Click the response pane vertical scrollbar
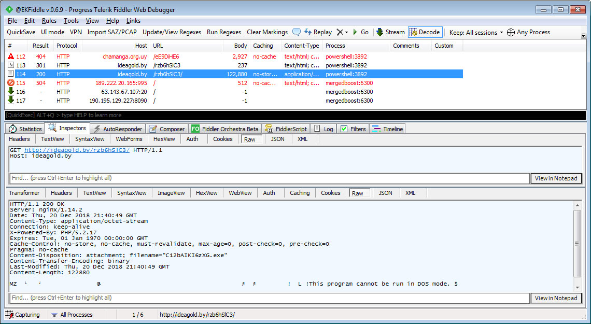Image resolution: width=591 pixels, height=324 pixels. click(577, 246)
